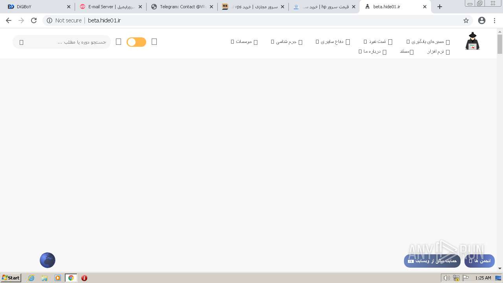Viewport: 503px width, 283px height.
Task: Expand dropdown arrow beside دفاع سایبری
Action: pos(317,42)
